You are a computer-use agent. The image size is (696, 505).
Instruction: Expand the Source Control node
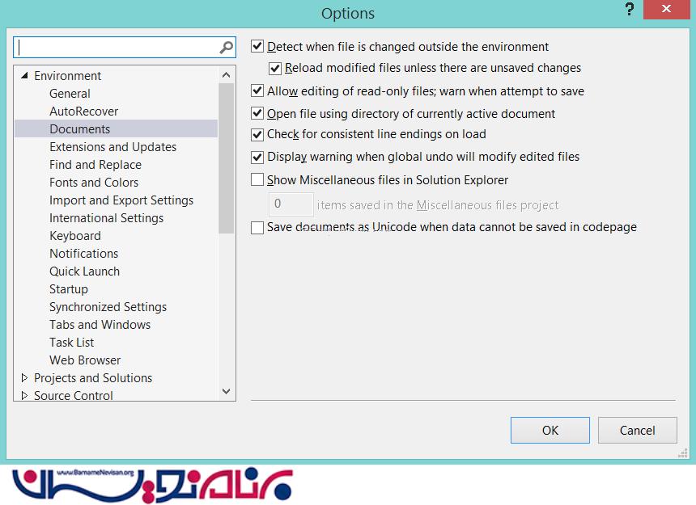24,396
